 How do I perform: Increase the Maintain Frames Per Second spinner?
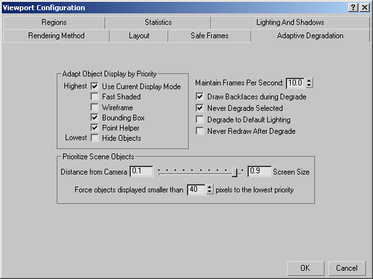click(x=309, y=80)
